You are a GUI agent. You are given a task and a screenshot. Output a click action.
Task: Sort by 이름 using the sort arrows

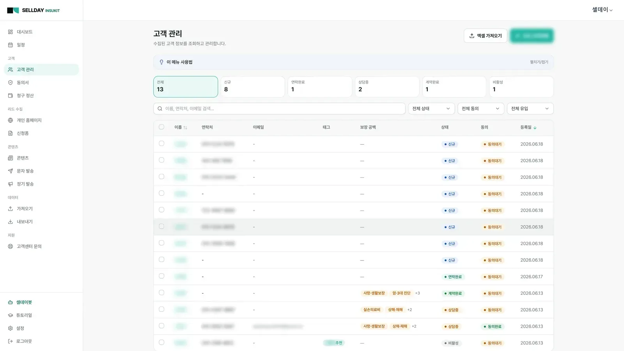tap(185, 128)
